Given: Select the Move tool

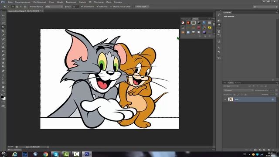Looking at the screenshot, I should click(3, 16).
